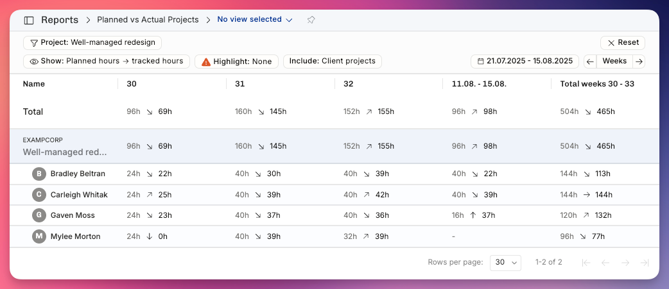The height and width of the screenshot is (289, 669).
Task: Open the Weeks interval selector
Action: pos(614,62)
